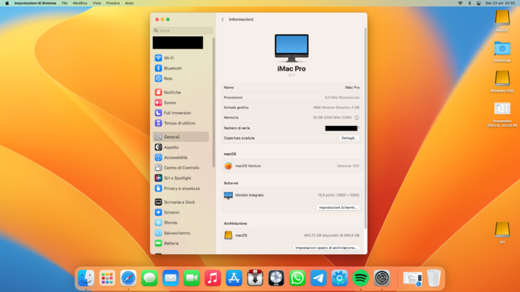Open Windows-SSD drive on desktop
Image resolution: width=520 pixels, height=292 pixels.
502,82
